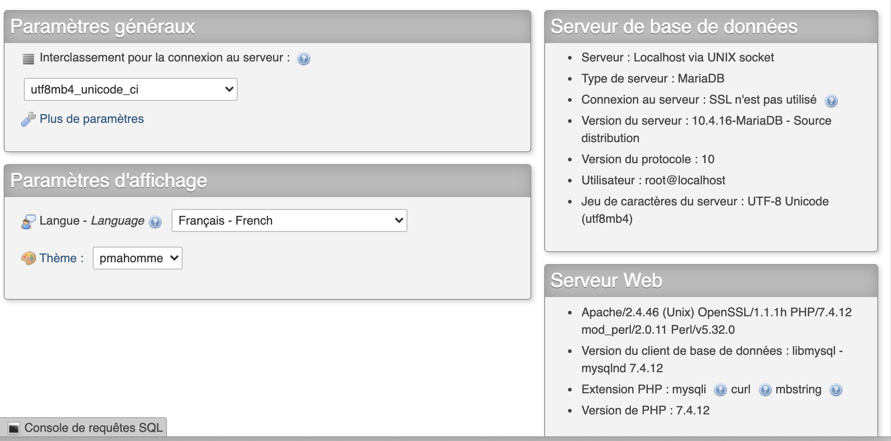Click the Serveur de base de données header
891x441 pixels.
pyautogui.click(x=711, y=27)
